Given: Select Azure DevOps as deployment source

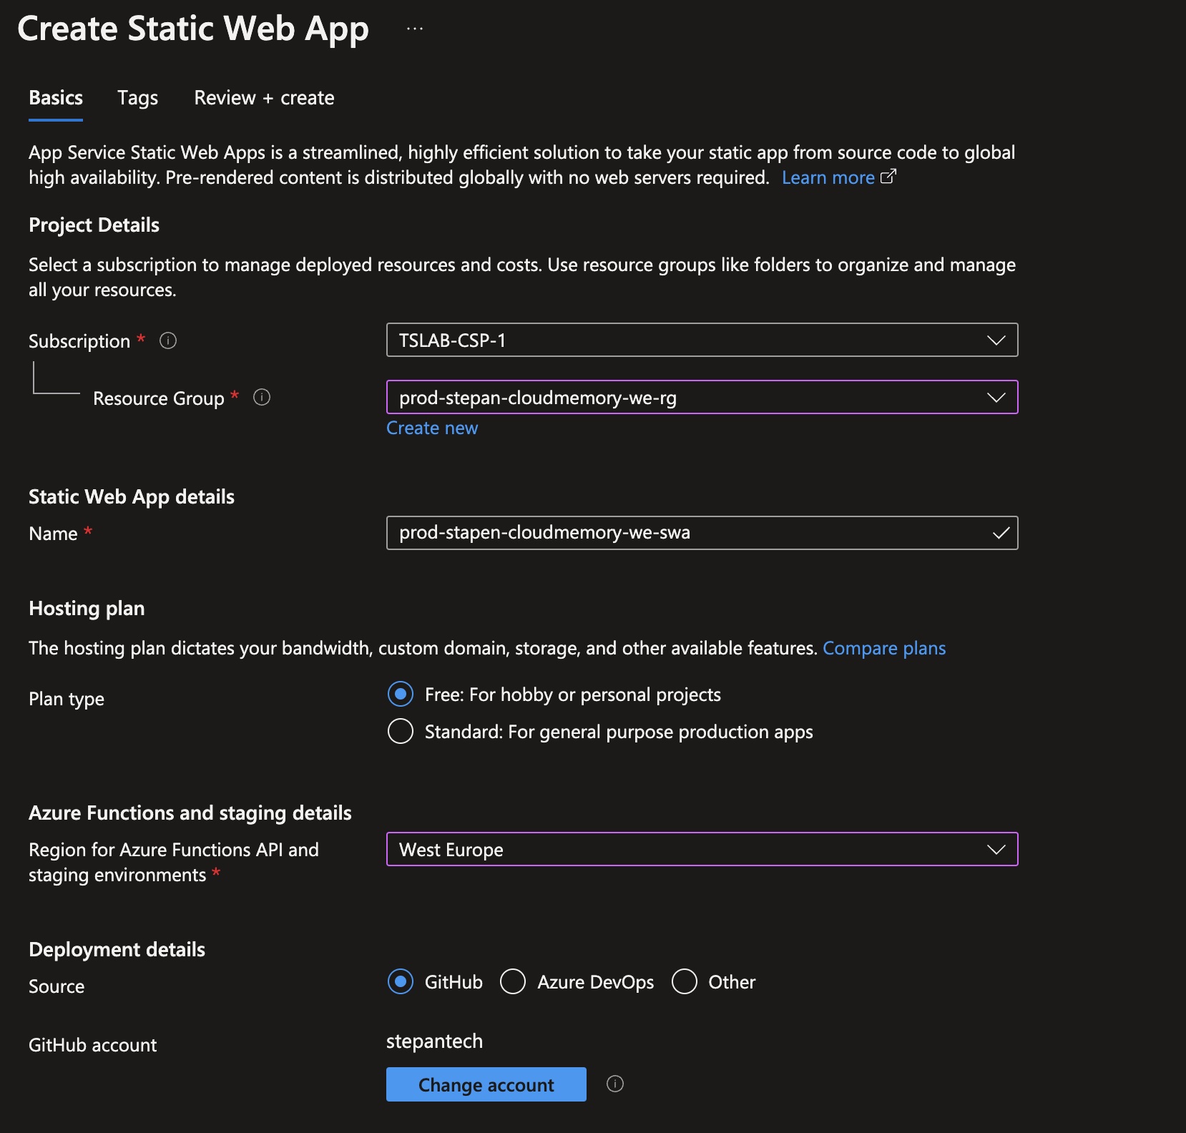Looking at the screenshot, I should [513, 981].
